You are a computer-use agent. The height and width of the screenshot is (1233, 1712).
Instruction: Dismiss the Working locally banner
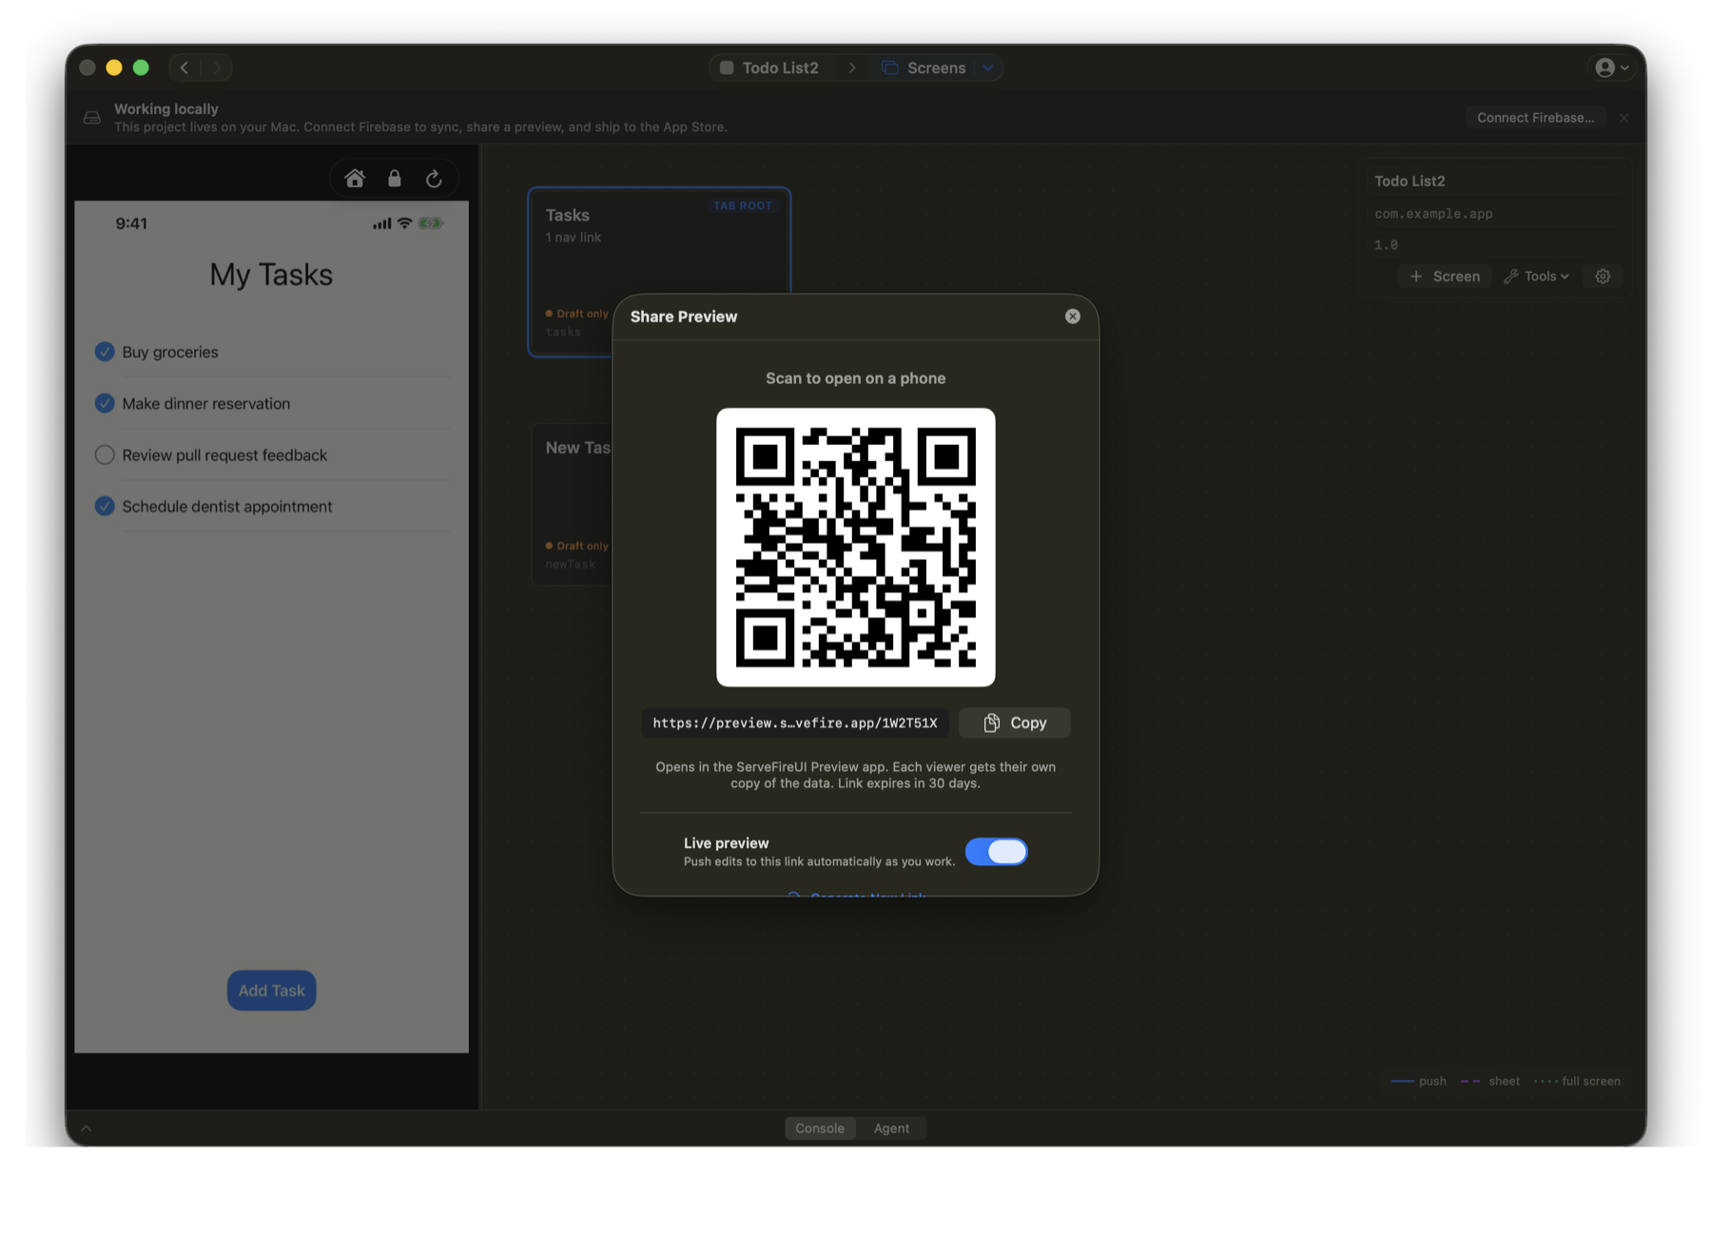1624,118
